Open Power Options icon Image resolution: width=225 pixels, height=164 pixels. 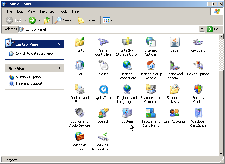point(198,65)
